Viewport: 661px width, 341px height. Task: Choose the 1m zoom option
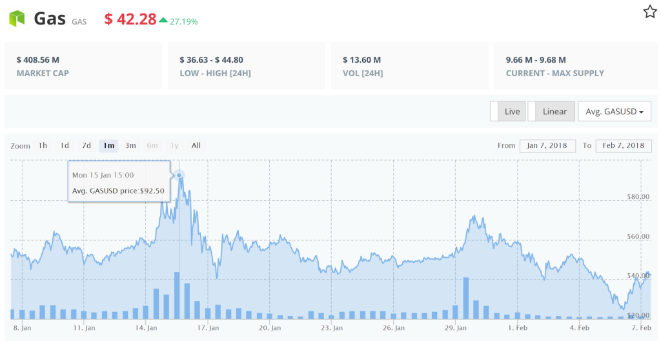108,145
